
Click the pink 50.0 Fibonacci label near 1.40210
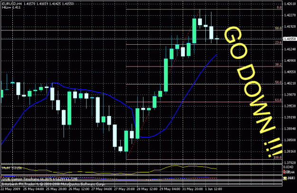point(278,83)
